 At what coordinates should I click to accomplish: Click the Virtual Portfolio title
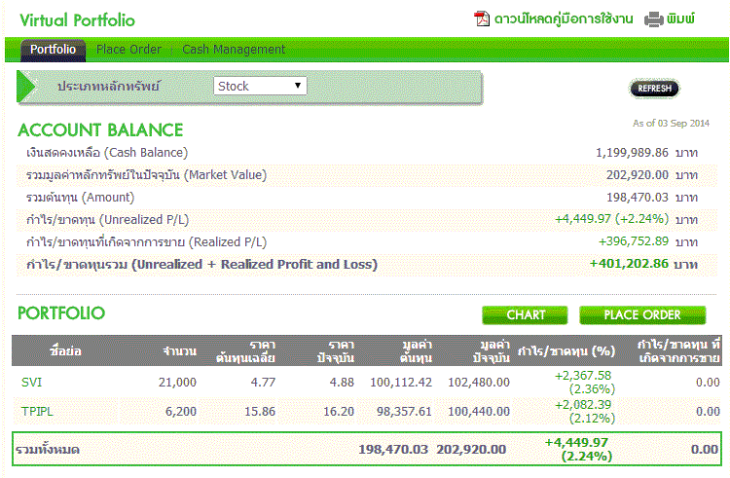77,20
